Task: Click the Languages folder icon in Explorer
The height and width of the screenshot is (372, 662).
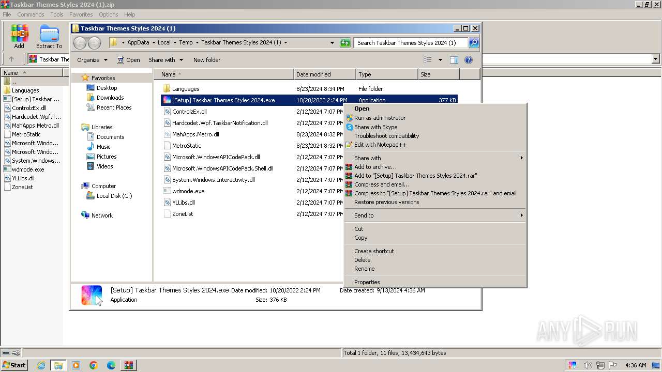Action: 167,89
